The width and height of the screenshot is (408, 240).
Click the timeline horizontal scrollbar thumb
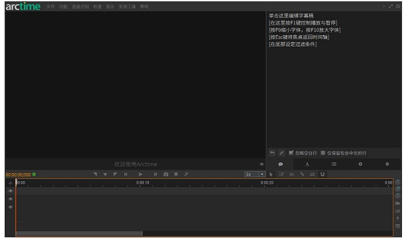(79, 233)
